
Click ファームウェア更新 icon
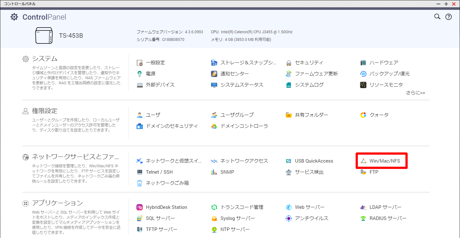point(289,74)
